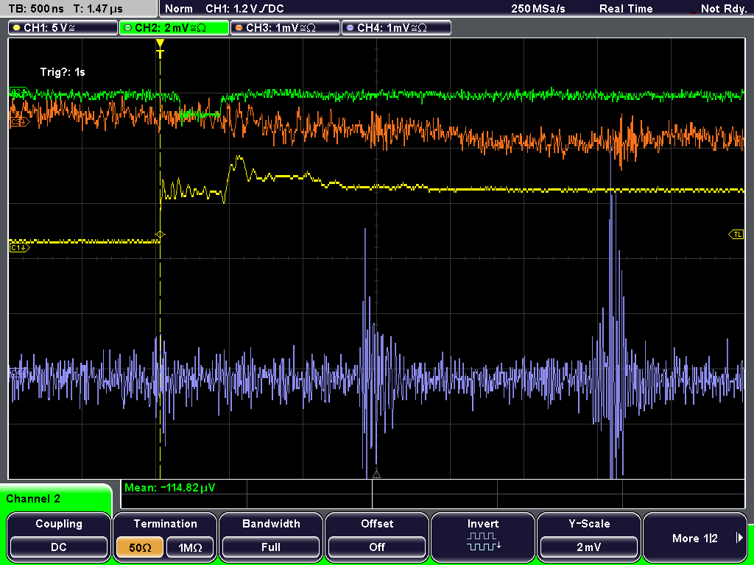Open the Y-Scale 2 mV setting

point(588,536)
